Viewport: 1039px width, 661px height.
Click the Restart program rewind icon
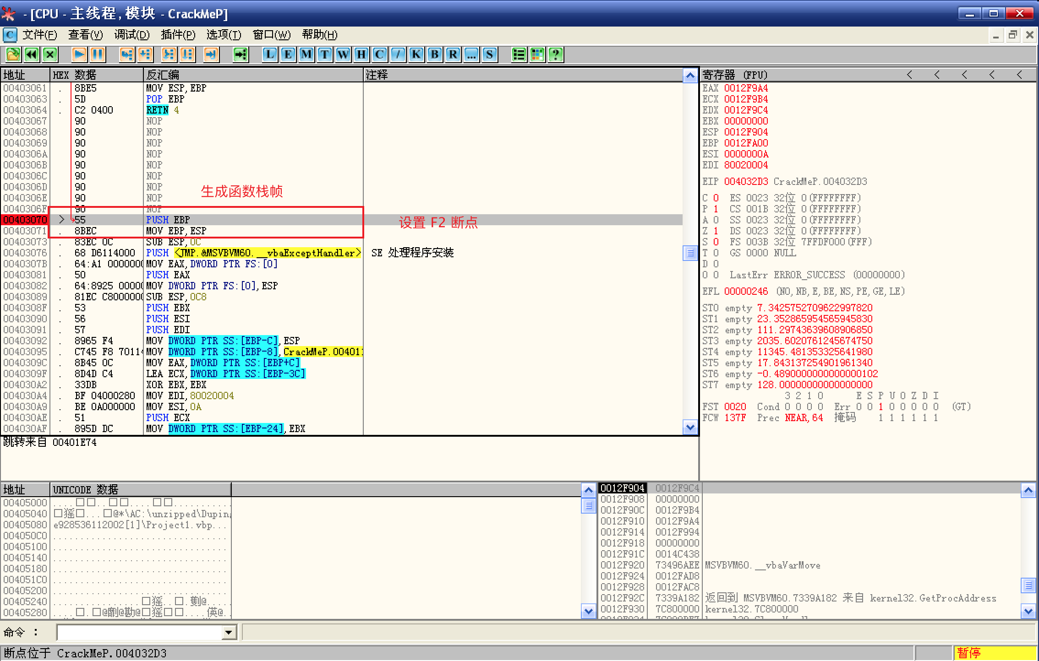(x=32, y=55)
